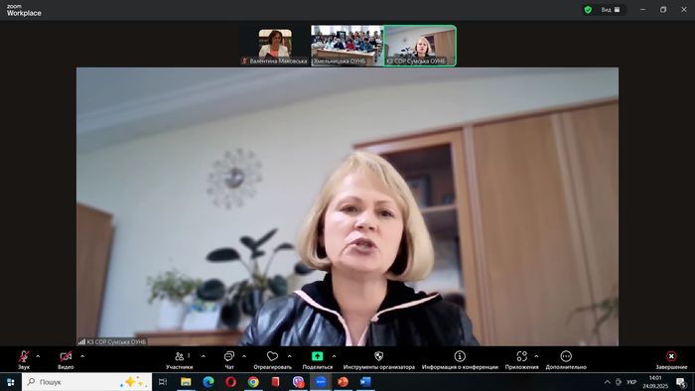Click the red Завершение end meeting button
The image size is (695, 391).
pyautogui.click(x=671, y=359)
